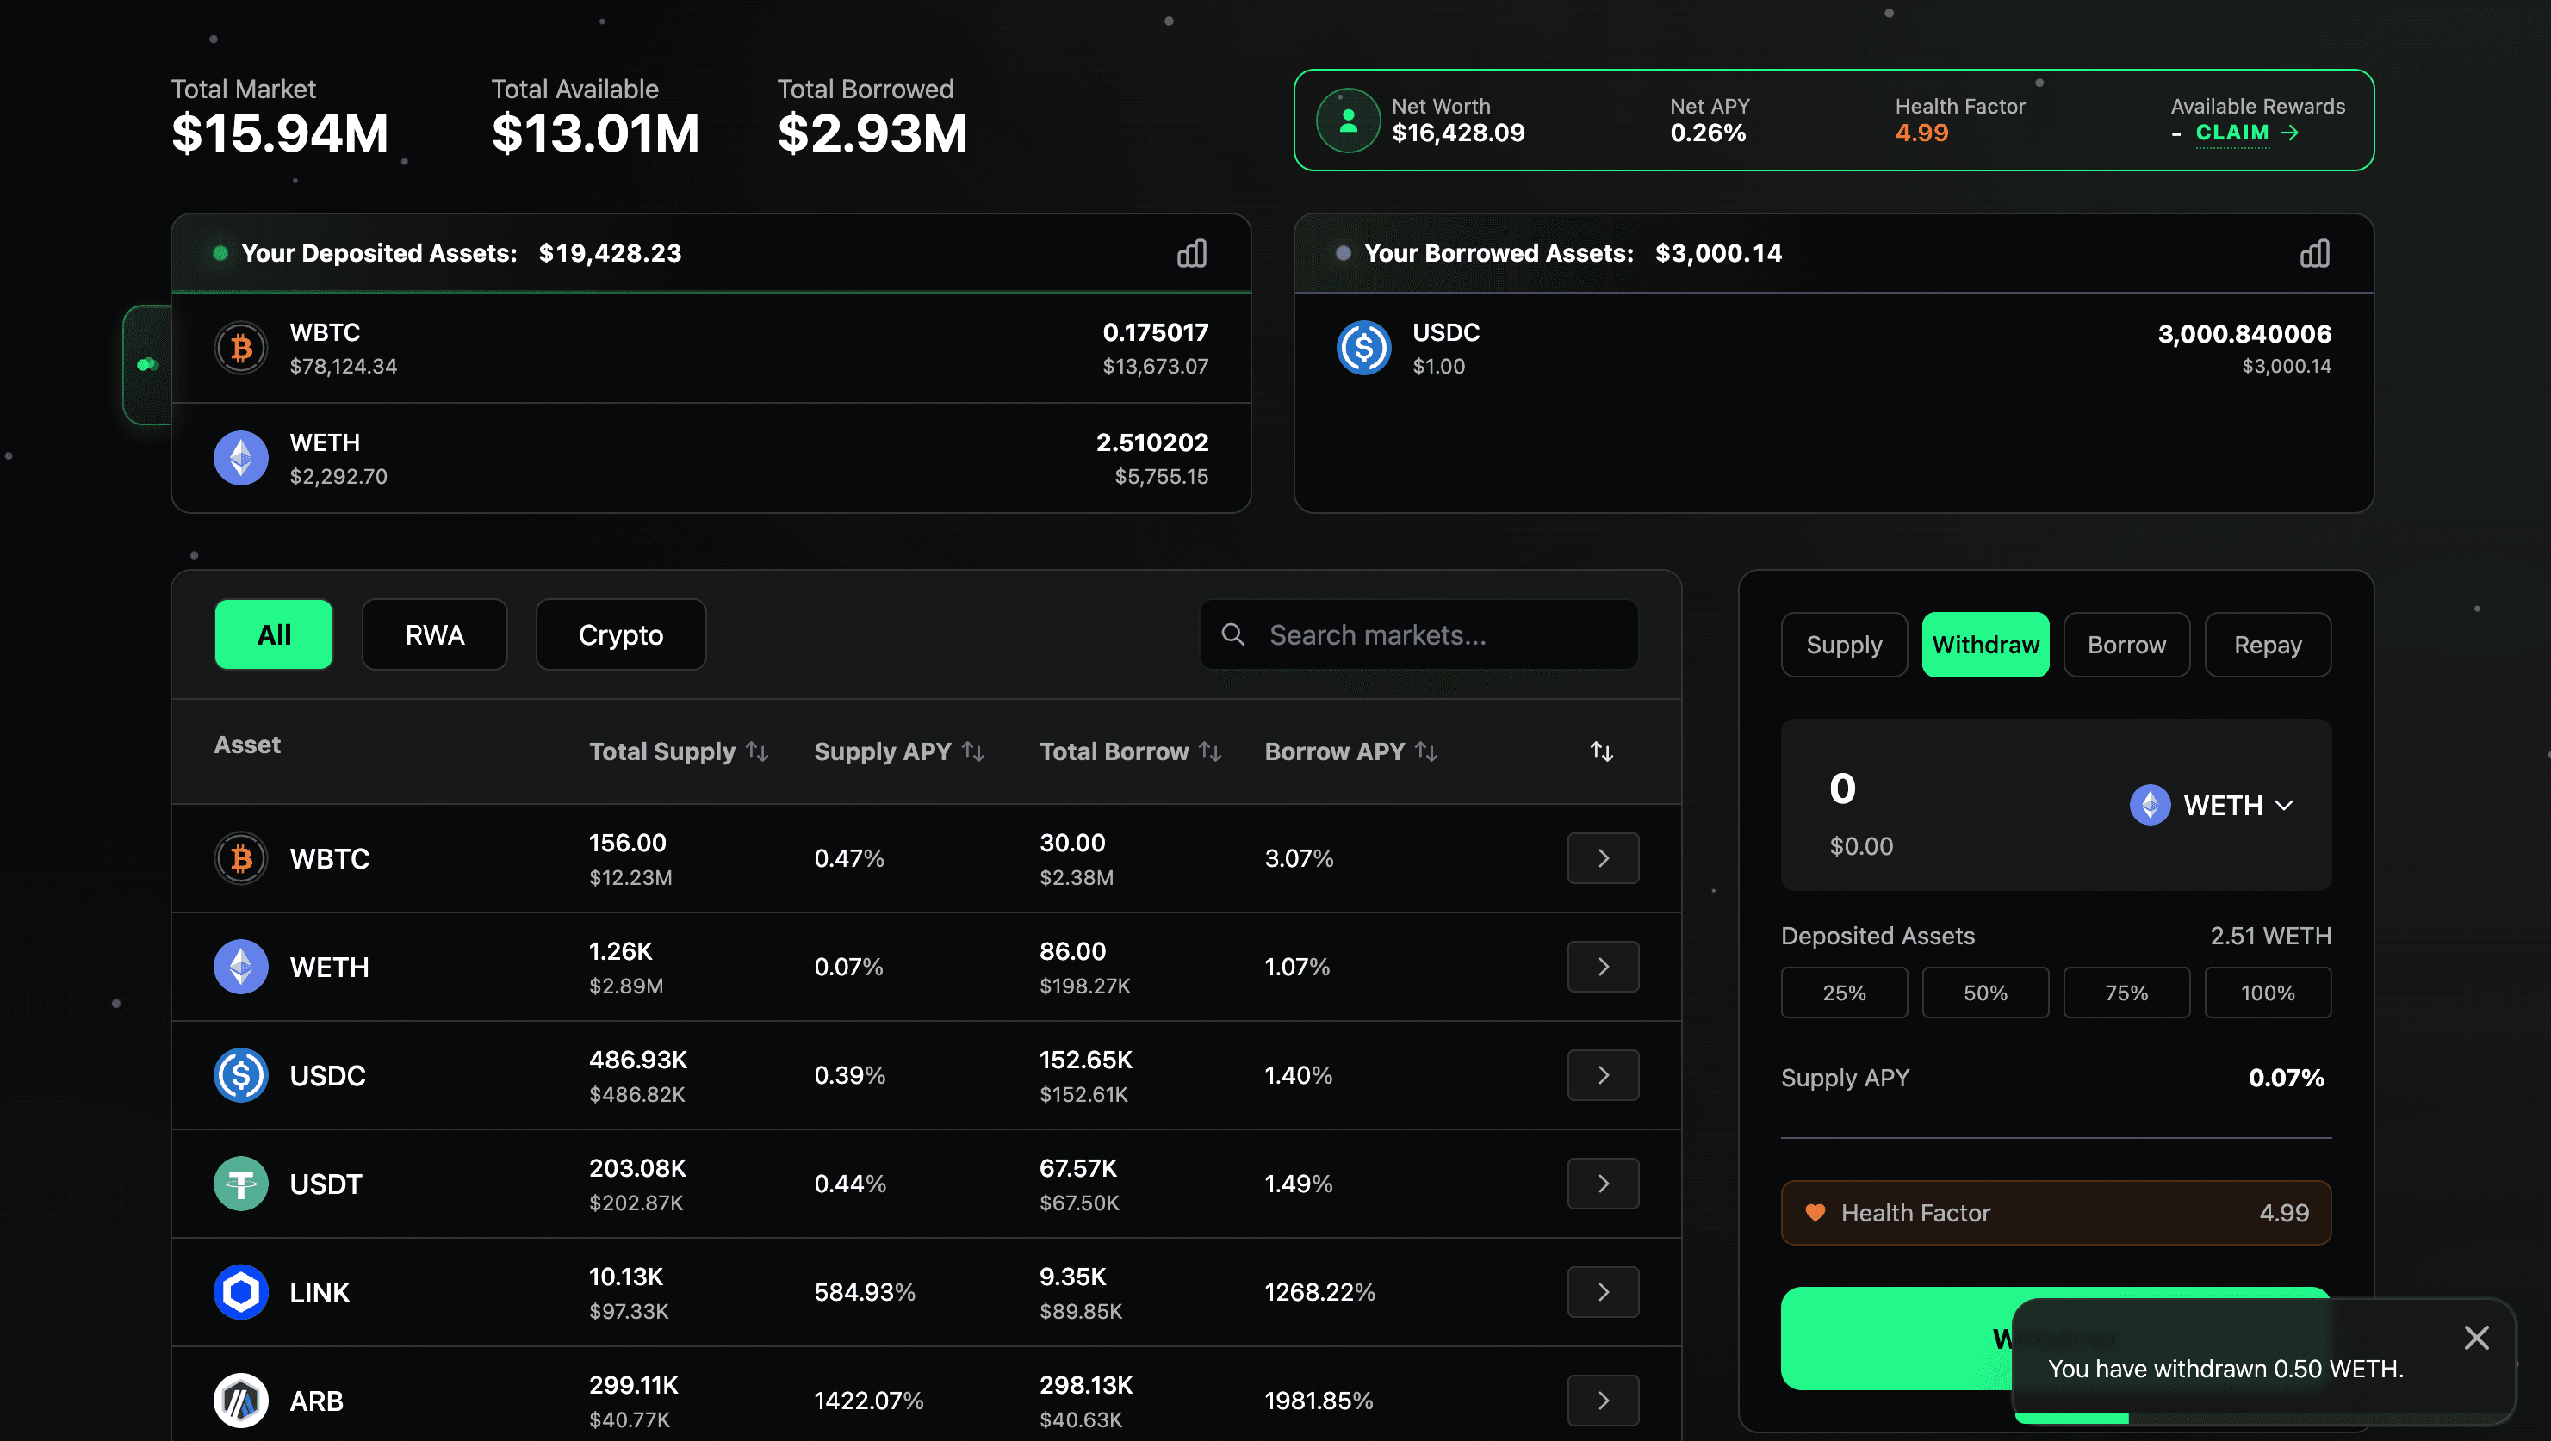Click the ARB token icon
This screenshot has height=1441, width=2551.
tap(239, 1401)
